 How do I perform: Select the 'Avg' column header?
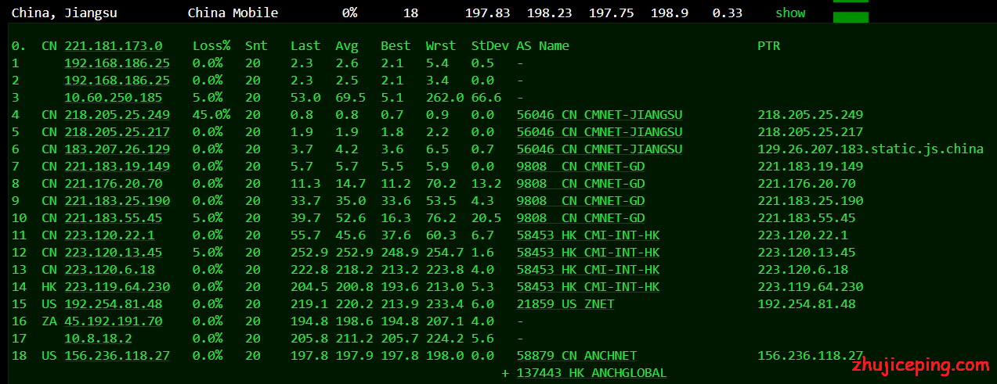(346, 46)
